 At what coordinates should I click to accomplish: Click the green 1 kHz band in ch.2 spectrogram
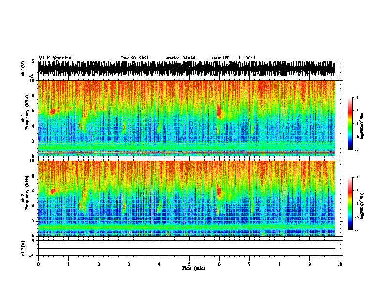(x=186, y=228)
